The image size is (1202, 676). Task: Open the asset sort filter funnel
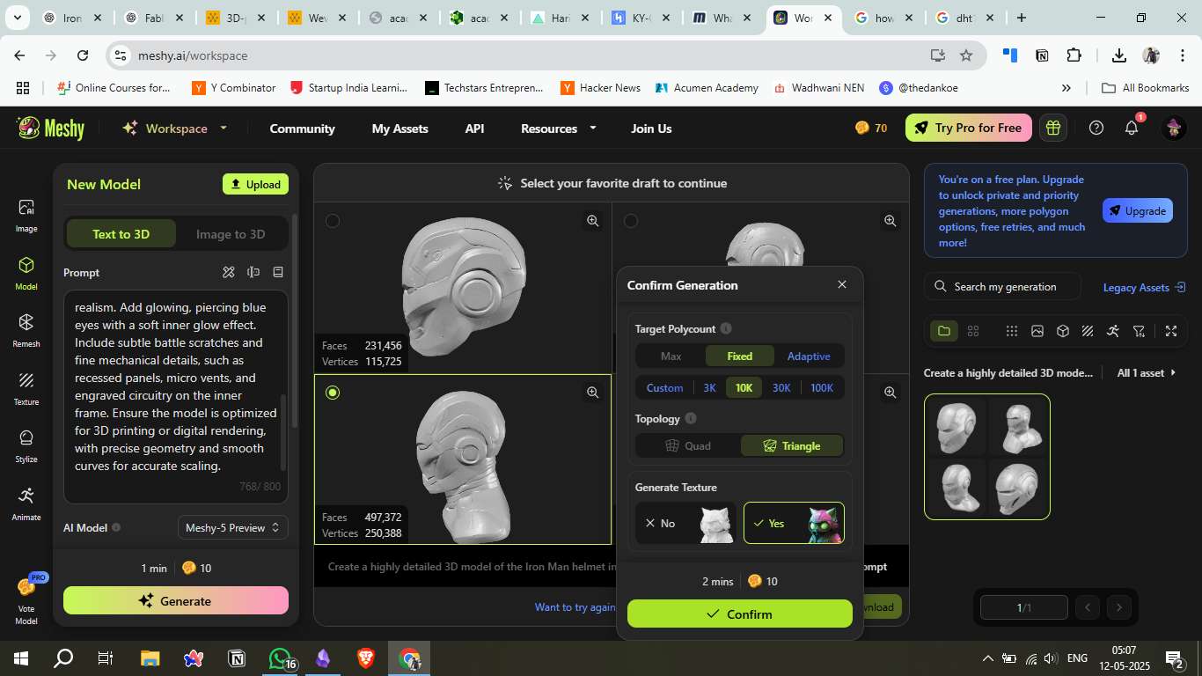(x=1140, y=331)
